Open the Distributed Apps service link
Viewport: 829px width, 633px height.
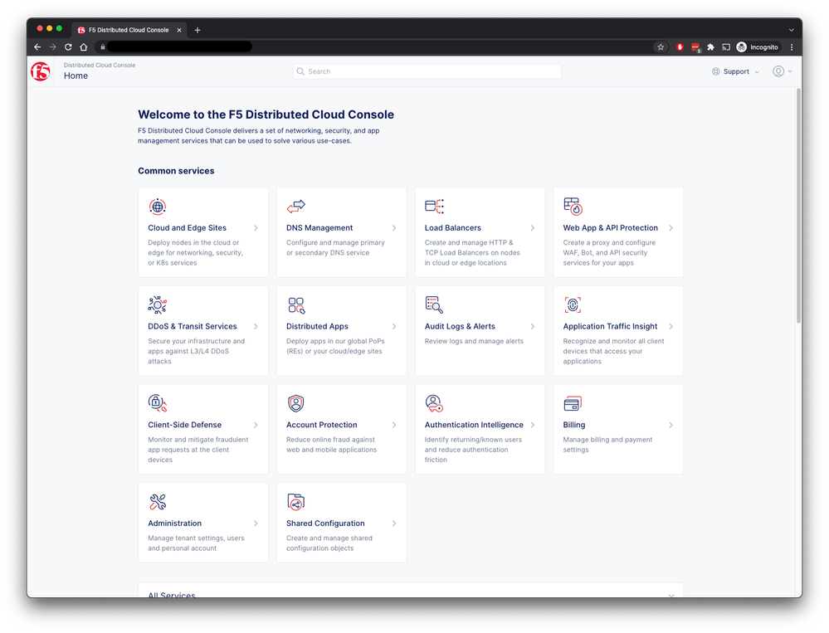[x=317, y=326]
